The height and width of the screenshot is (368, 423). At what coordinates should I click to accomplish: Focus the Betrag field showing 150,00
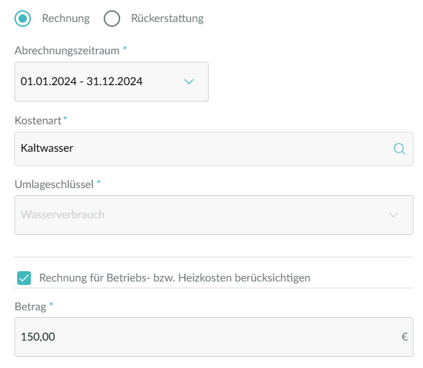[x=214, y=337]
